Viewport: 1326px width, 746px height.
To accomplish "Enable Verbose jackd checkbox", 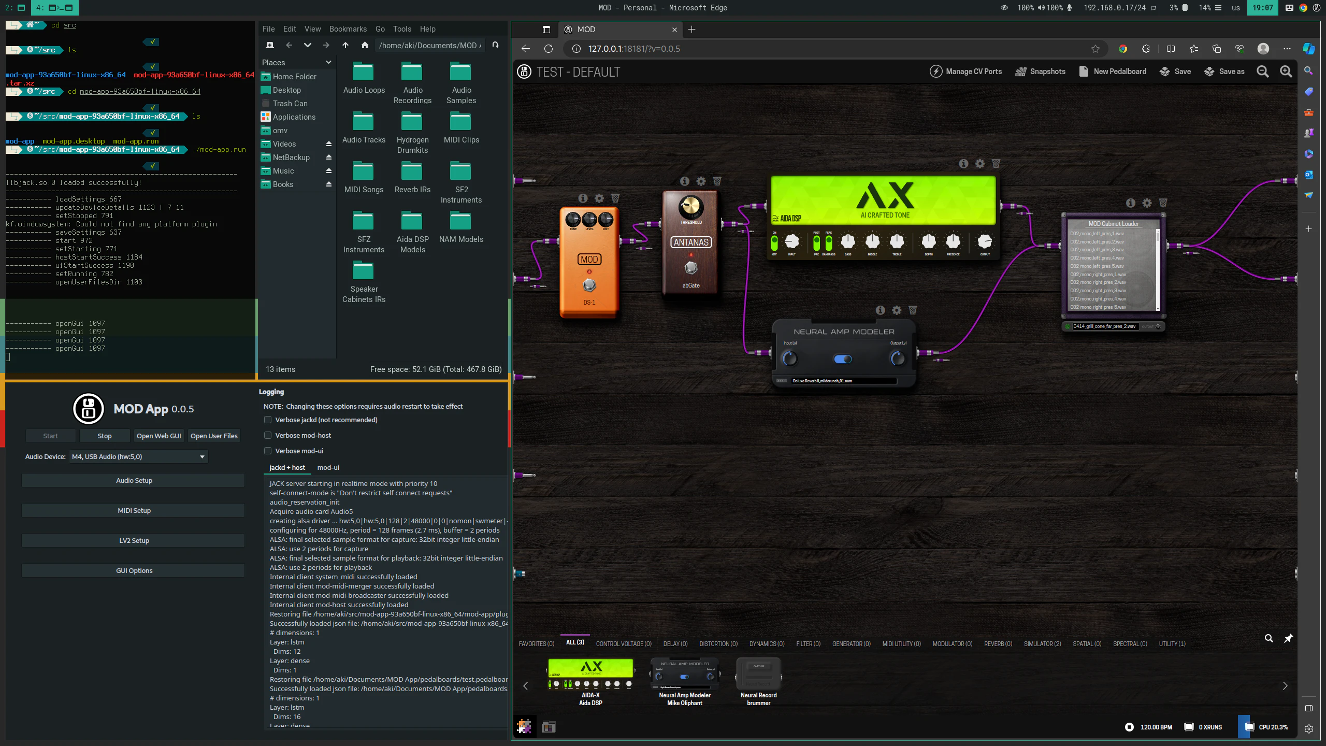I will tap(268, 420).
